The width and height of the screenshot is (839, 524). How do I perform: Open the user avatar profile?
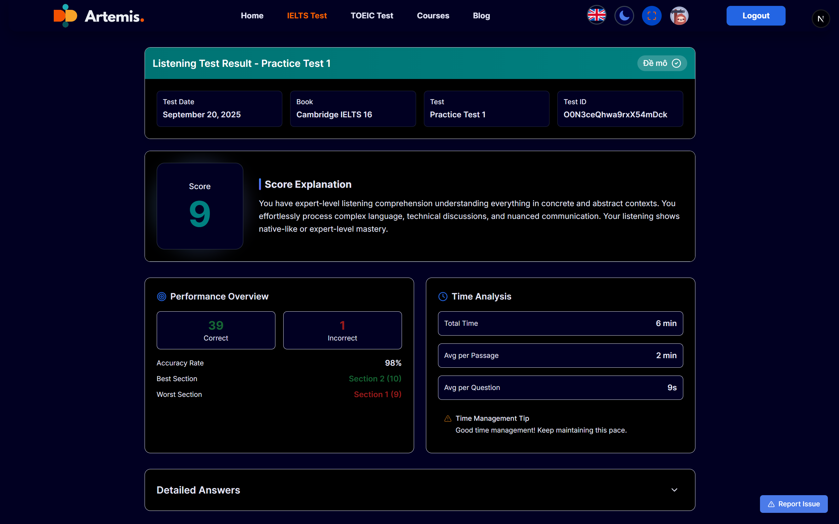point(679,16)
